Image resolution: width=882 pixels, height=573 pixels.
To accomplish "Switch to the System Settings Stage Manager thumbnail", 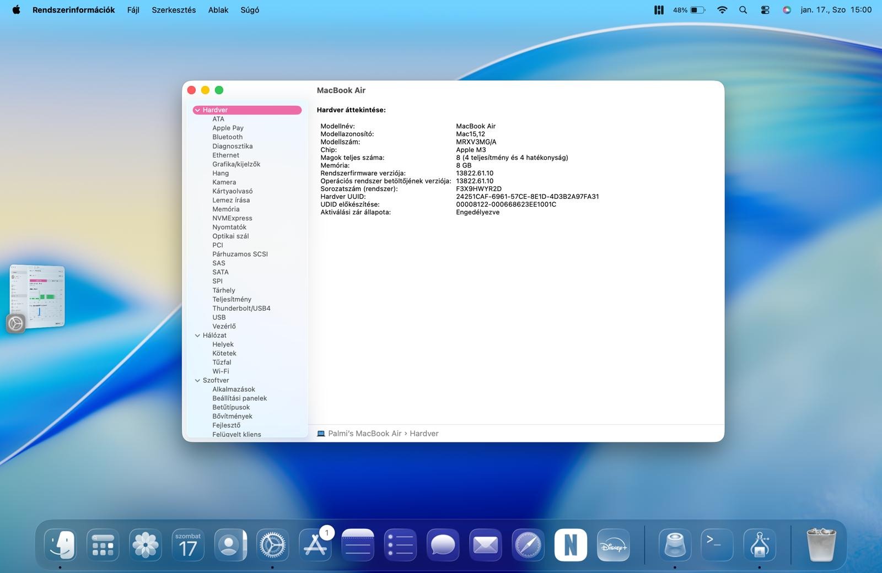I will pos(37,298).
